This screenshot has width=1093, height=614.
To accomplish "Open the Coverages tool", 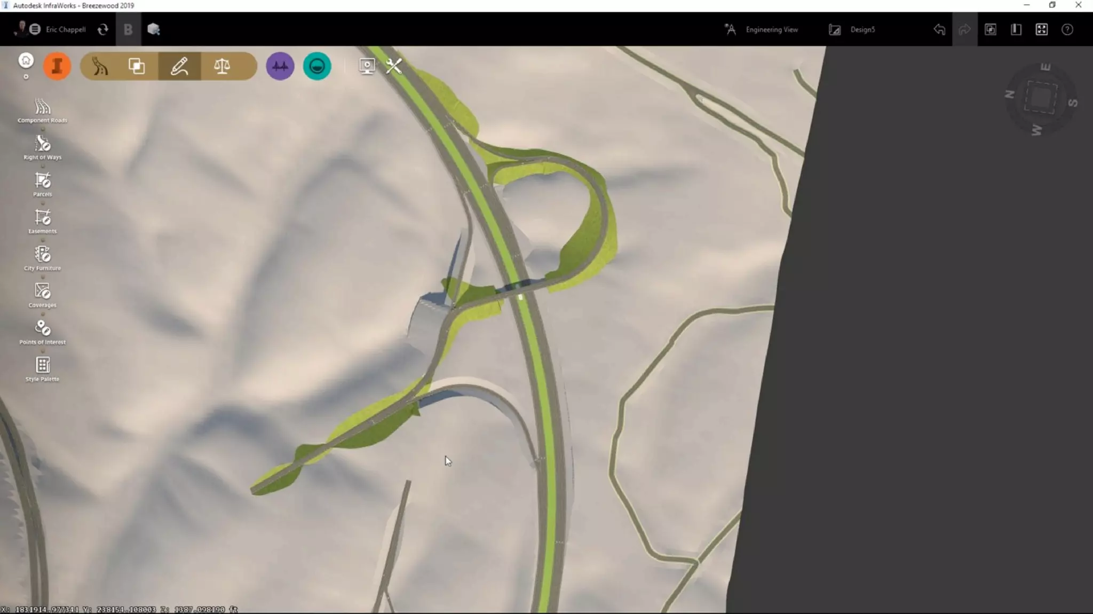I will coord(42,292).
